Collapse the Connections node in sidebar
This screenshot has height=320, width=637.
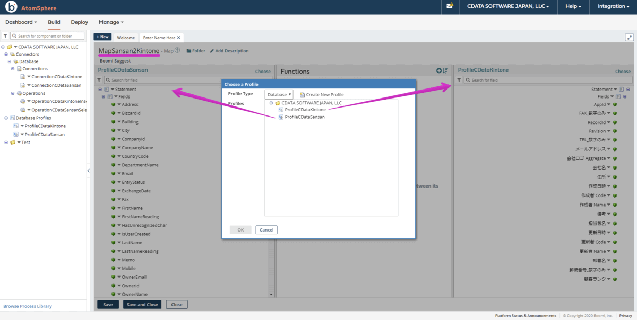[x=13, y=69]
